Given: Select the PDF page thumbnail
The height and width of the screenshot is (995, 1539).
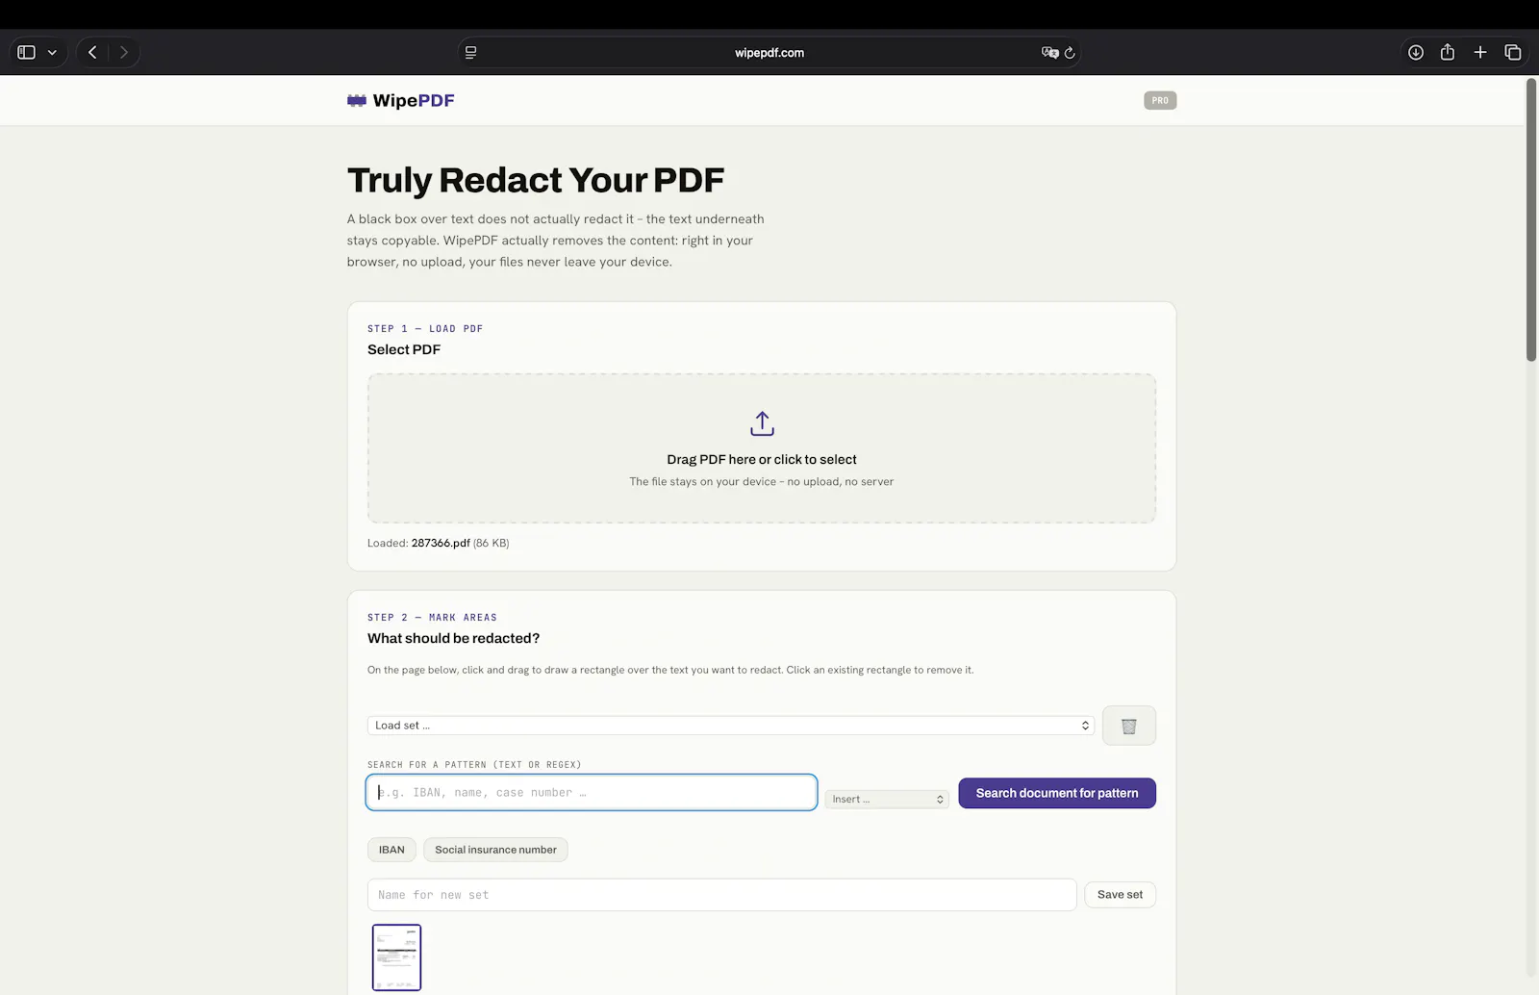Looking at the screenshot, I should [x=397, y=957].
